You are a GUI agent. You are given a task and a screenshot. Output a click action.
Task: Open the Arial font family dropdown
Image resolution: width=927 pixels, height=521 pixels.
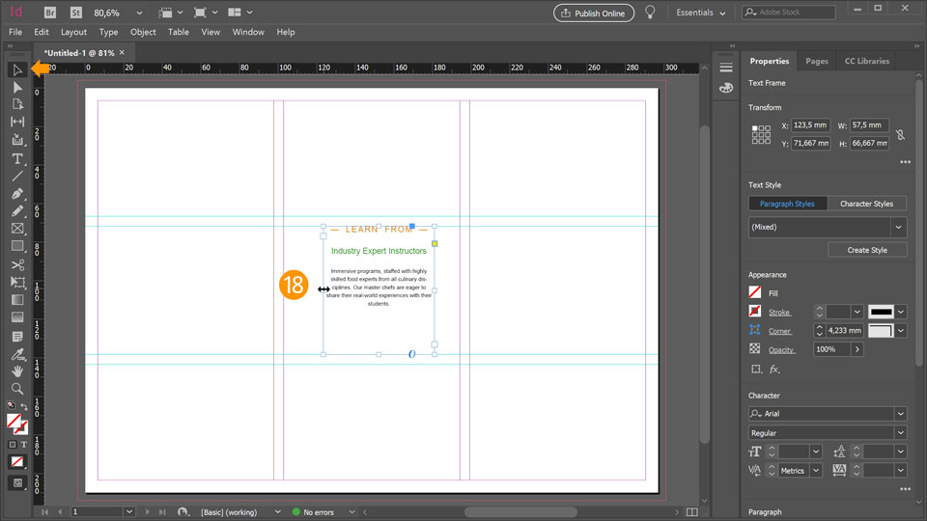899,413
